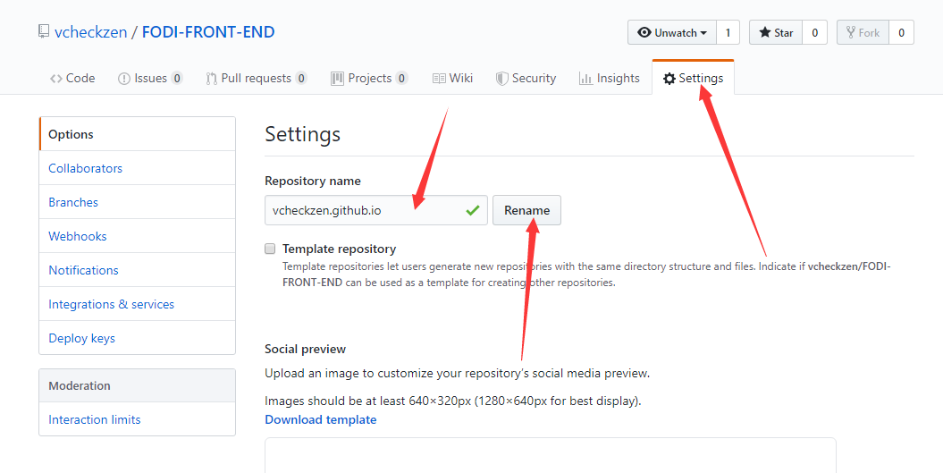
Task: Star this repository
Action: [776, 32]
